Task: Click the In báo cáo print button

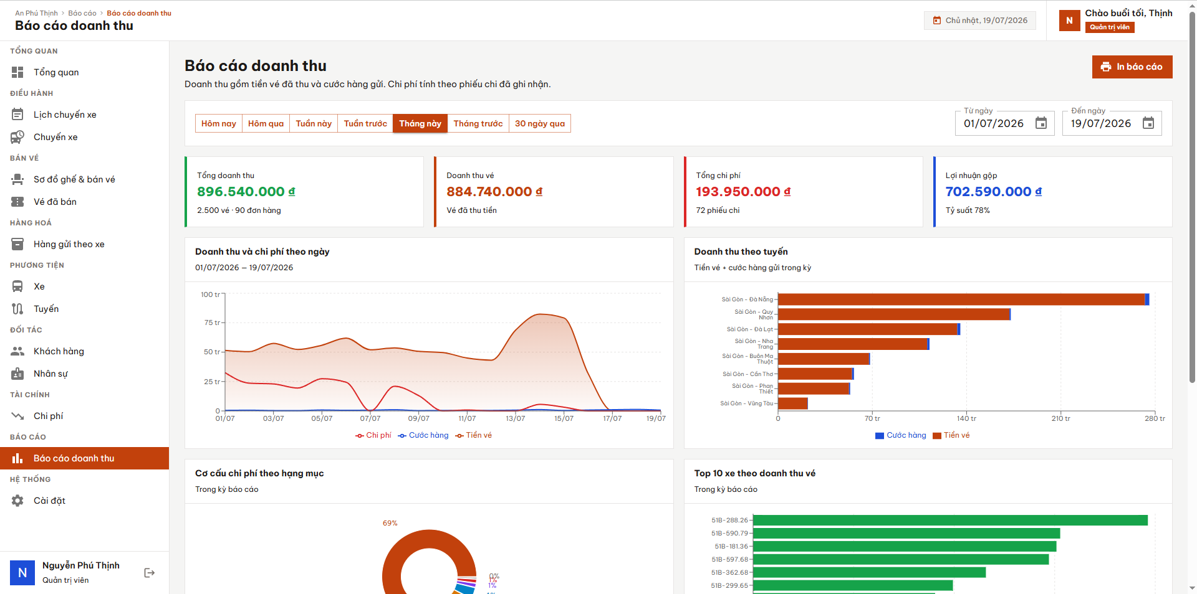Action: (x=1132, y=67)
